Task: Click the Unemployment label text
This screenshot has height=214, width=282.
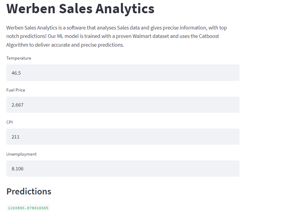Action: pyautogui.click(x=21, y=154)
